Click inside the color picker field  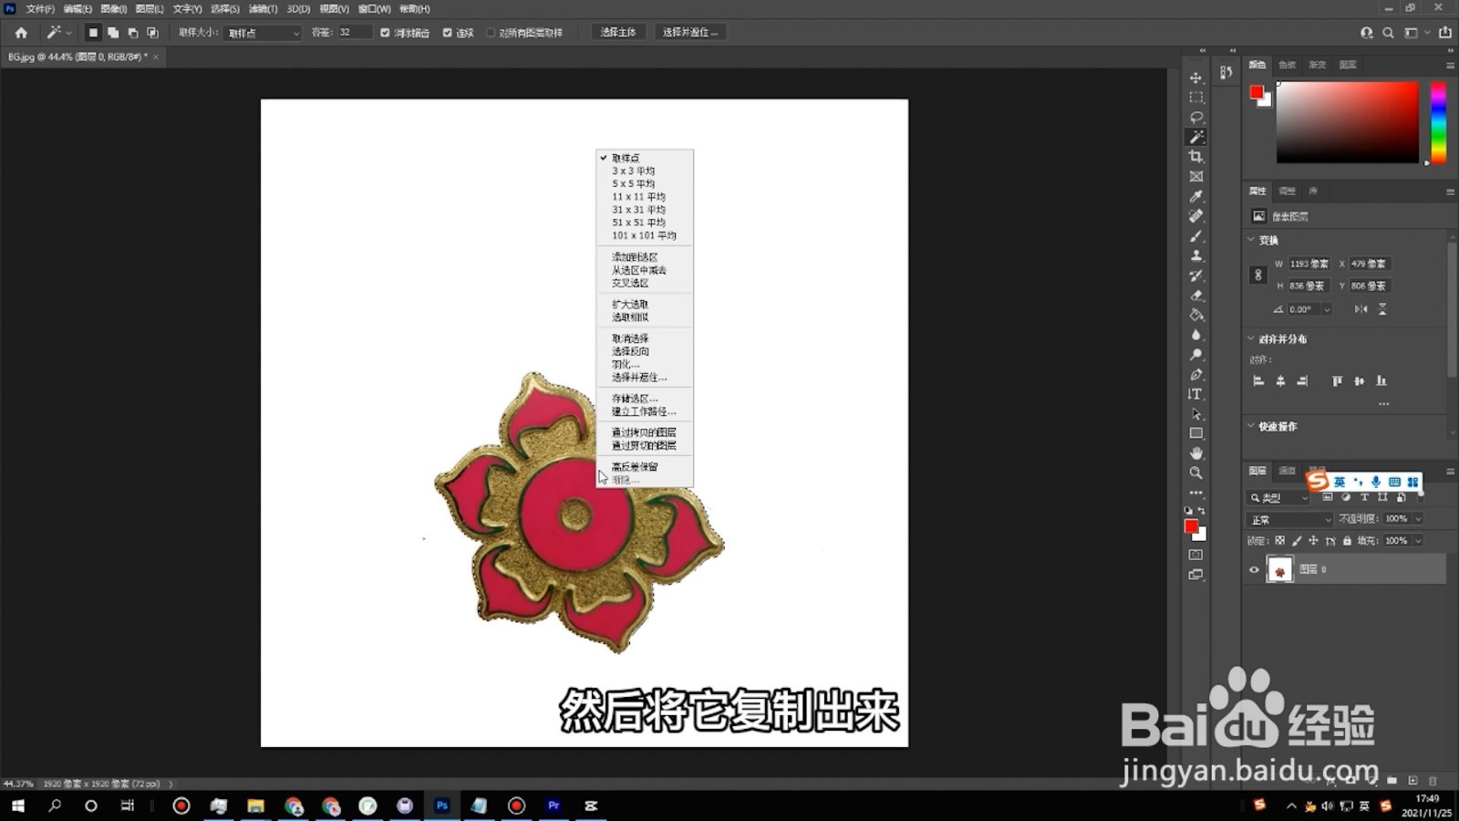pos(1347,123)
